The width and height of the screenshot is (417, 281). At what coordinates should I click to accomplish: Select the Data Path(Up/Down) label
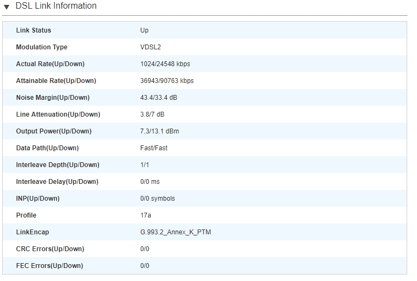click(x=47, y=148)
